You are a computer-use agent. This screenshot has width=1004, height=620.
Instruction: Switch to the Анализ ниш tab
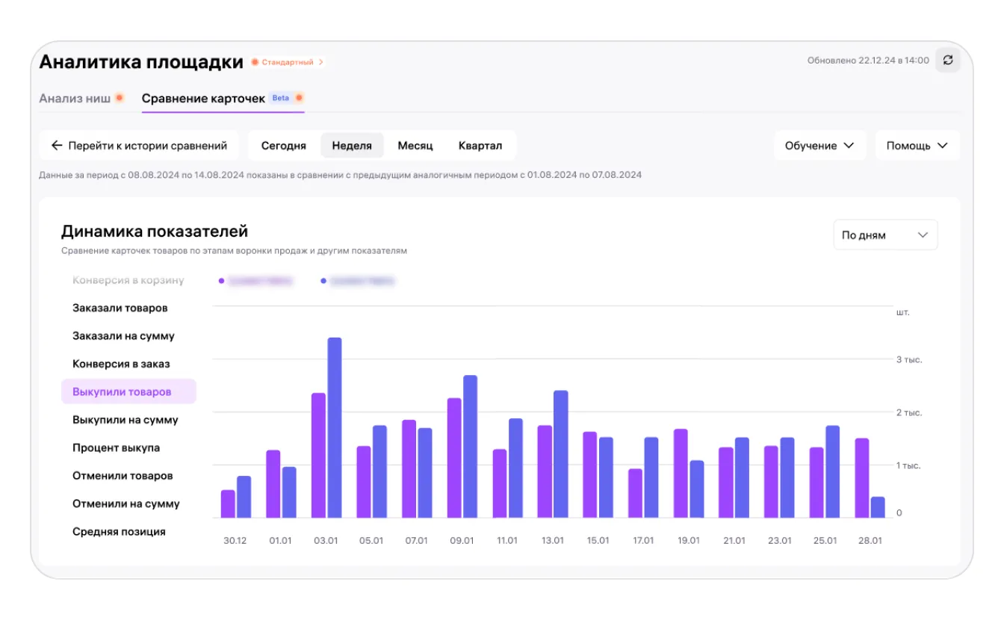pyautogui.click(x=75, y=99)
